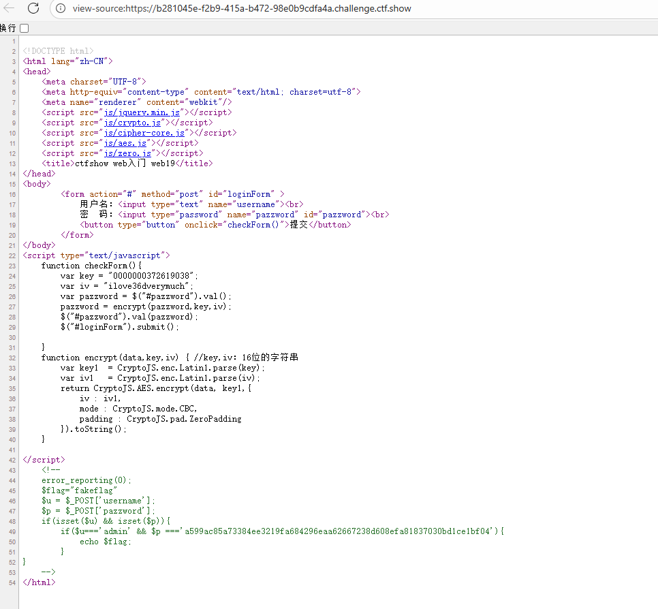658x609 pixels.
Task: Click the return CryptoJS.AES.encrypt line
Action: (156, 388)
